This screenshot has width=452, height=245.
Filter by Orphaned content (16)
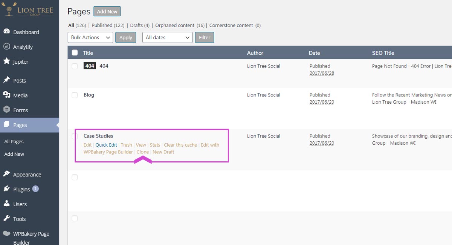(180, 25)
